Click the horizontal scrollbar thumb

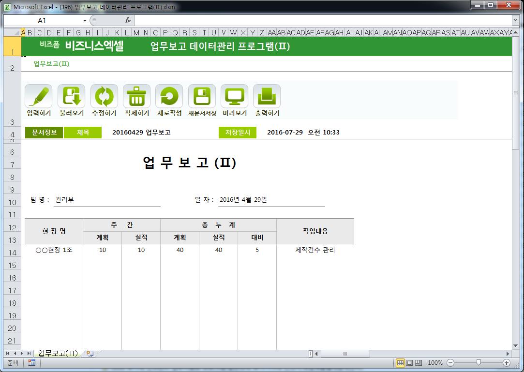tap(345, 354)
